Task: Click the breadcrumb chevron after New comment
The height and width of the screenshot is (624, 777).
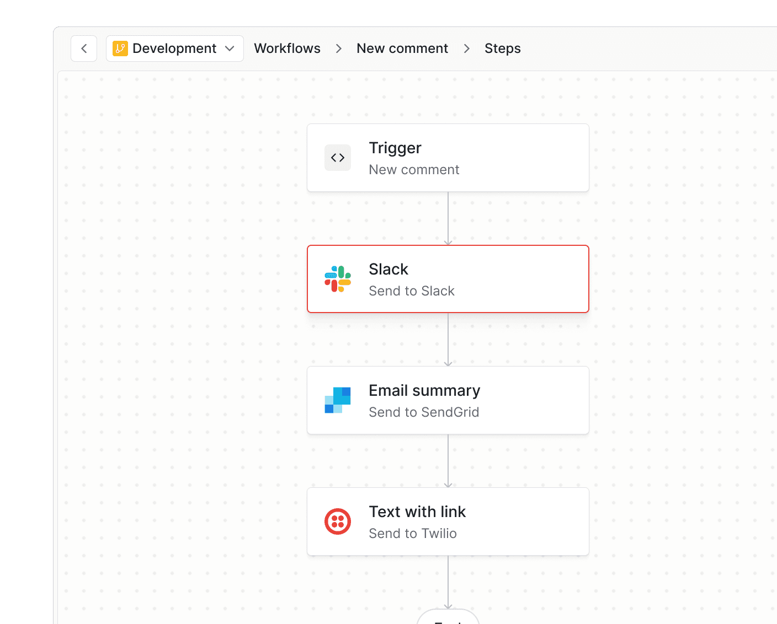Action: [x=466, y=49]
